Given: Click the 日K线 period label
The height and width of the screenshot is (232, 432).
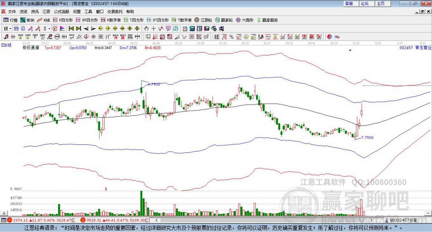Looking at the screenshot, I should (x=6, y=45).
